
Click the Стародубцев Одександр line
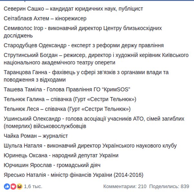click(83, 45)
